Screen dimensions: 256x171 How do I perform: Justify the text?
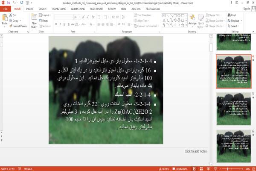pyautogui.click(x=111, y=24)
